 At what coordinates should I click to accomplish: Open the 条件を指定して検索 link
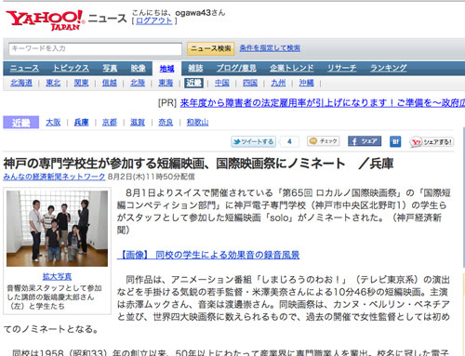point(270,48)
